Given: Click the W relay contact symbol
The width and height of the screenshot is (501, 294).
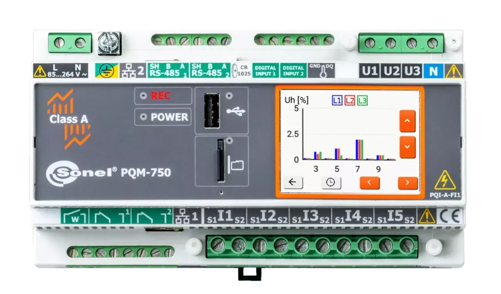Looking at the screenshot, I should click(x=74, y=216).
